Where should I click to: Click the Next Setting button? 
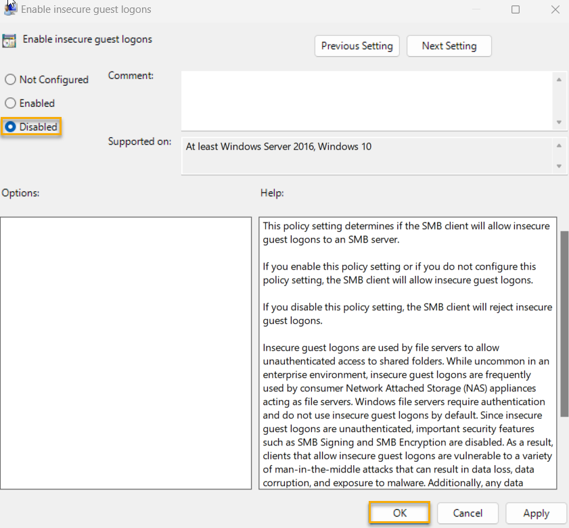click(449, 46)
